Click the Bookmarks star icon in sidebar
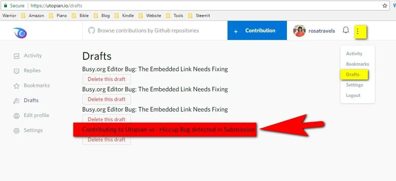The width and height of the screenshot is (396, 181). [x=16, y=86]
